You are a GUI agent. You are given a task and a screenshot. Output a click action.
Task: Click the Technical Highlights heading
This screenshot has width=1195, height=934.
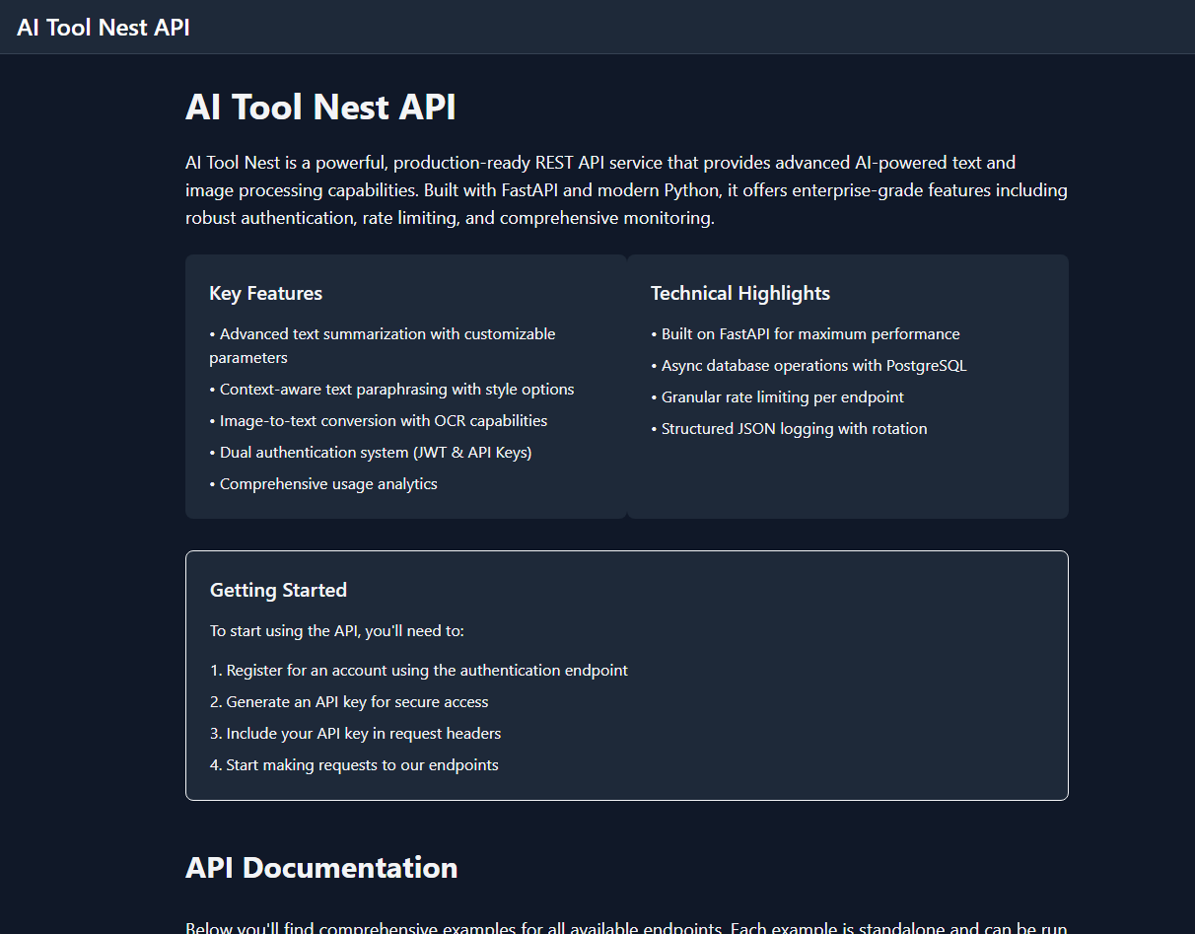pyautogui.click(x=740, y=293)
